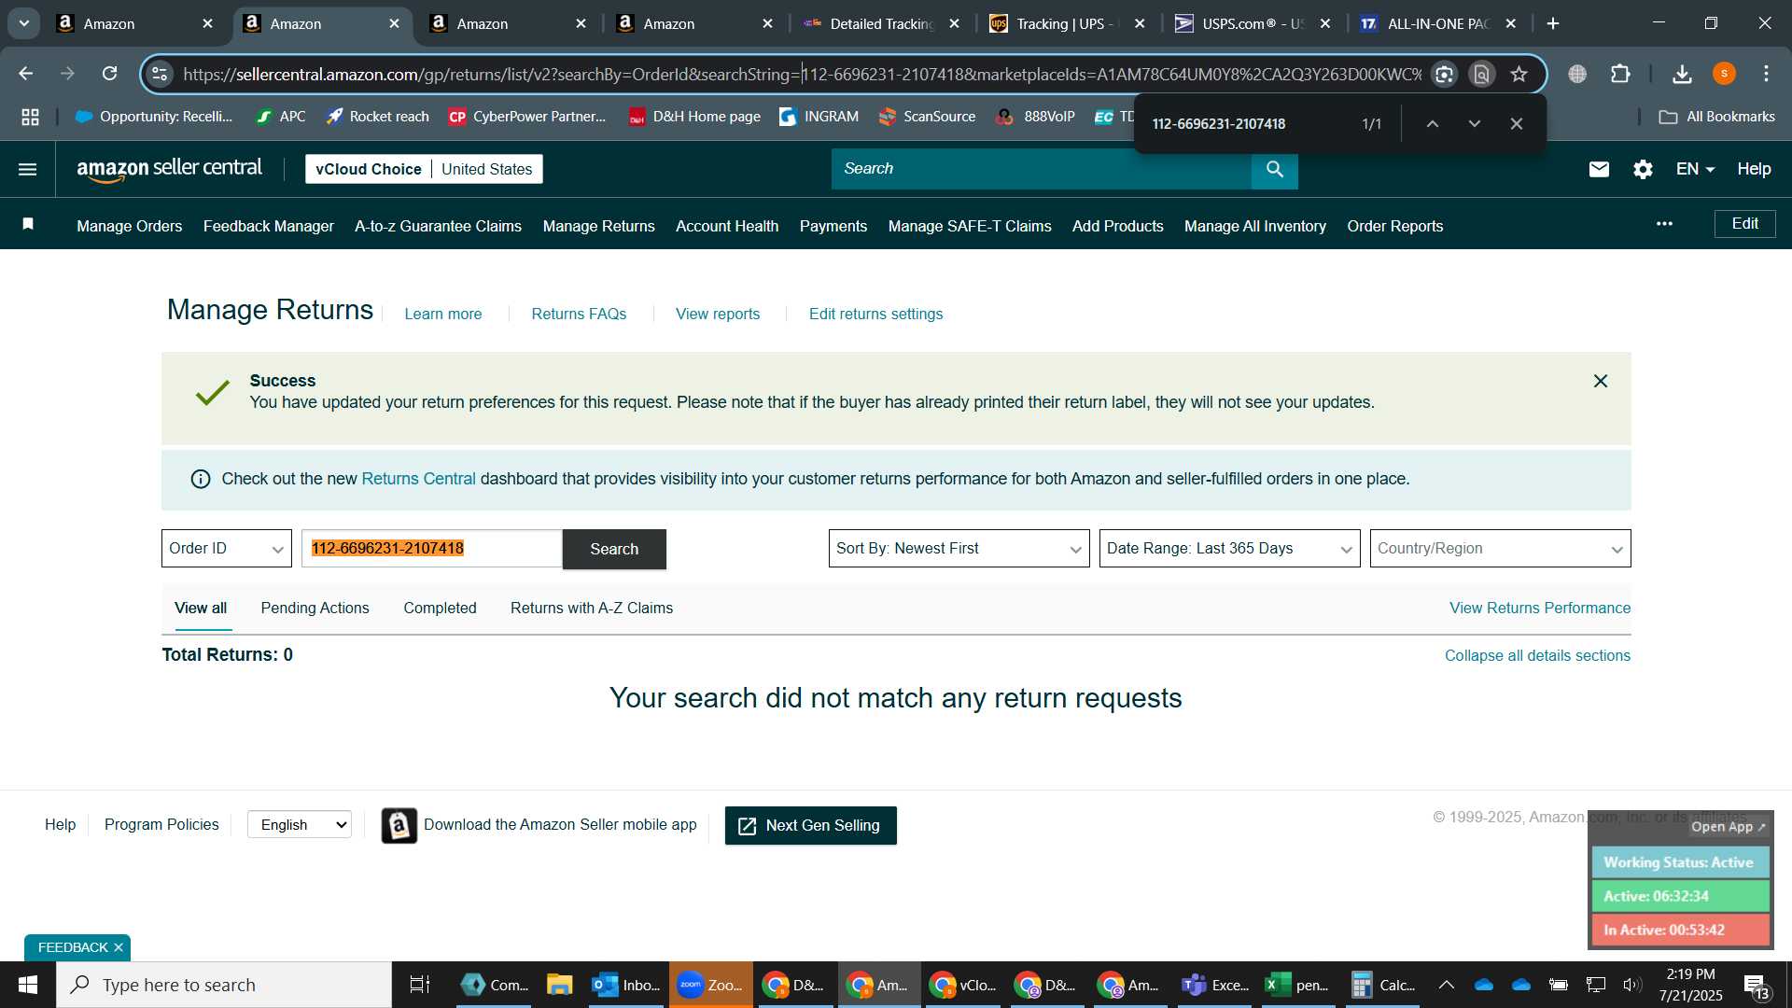Open the browser downloads icon
1792x1008 pixels.
(x=1682, y=74)
